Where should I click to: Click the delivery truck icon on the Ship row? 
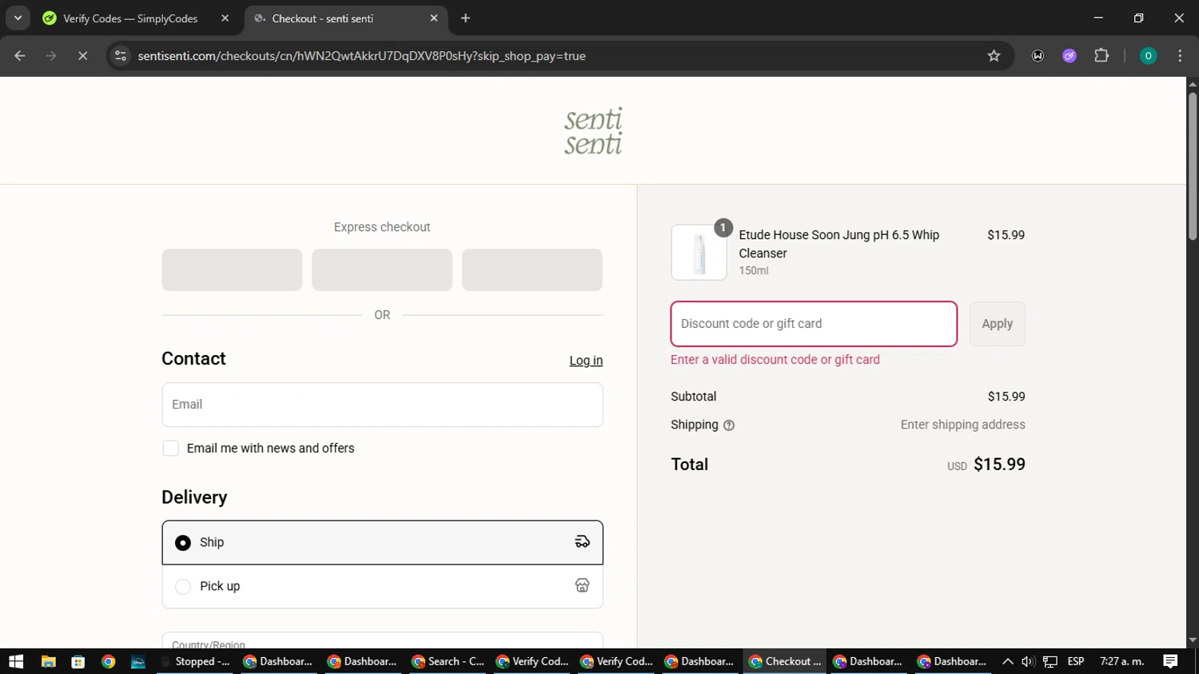(x=582, y=542)
